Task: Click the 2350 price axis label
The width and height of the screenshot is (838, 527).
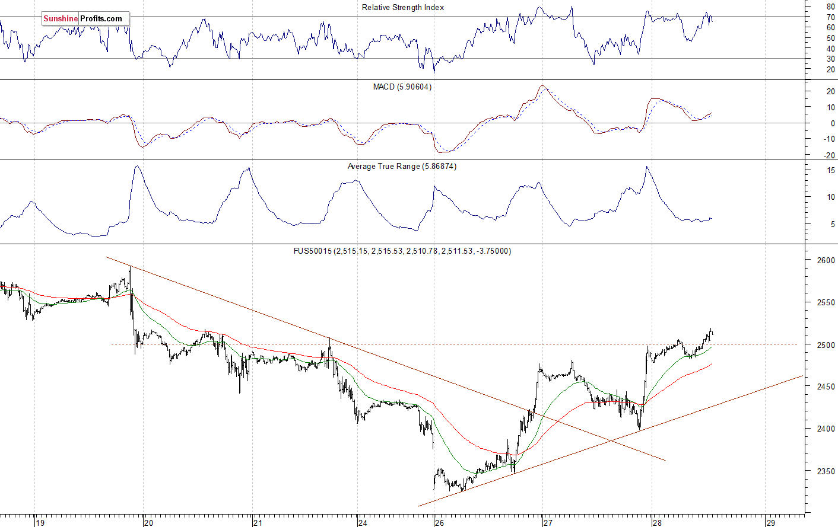Action: click(x=826, y=471)
